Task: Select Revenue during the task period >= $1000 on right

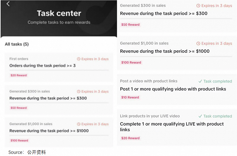Action: [165, 51]
